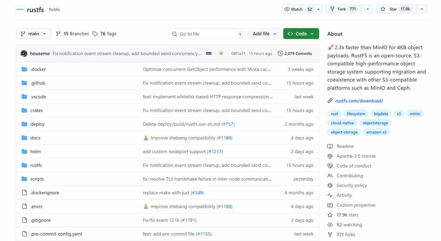Click the cloud-native topic tag
Screen dimensions: 441x241
(342, 123)
